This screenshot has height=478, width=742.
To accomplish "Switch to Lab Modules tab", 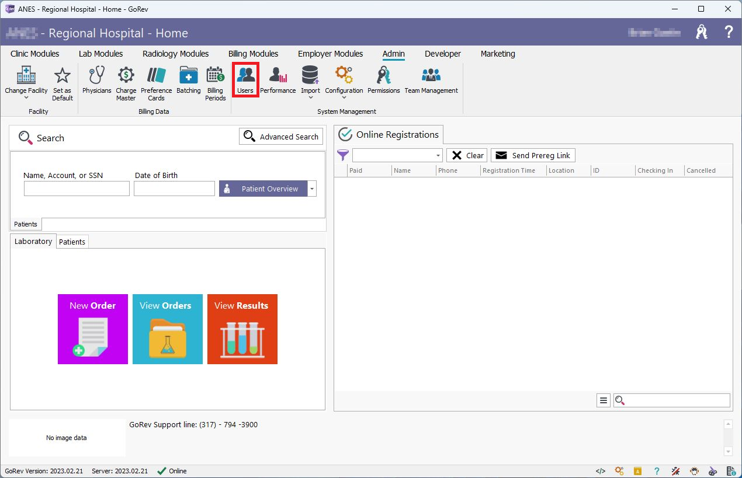I will tap(101, 54).
